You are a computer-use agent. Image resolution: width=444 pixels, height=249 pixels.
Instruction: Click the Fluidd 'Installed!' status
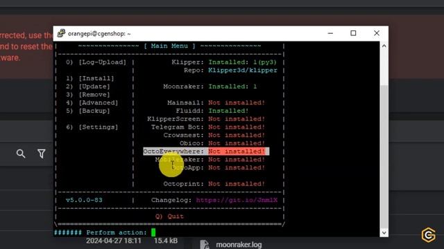(228, 111)
